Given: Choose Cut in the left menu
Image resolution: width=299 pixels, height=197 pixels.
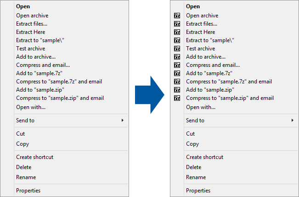Looking at the screenshot, I should coord(20,134).
